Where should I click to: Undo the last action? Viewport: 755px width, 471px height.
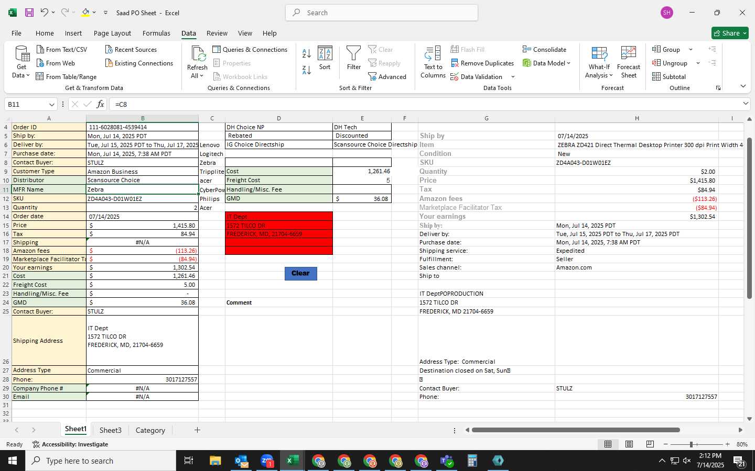(44, 13)
